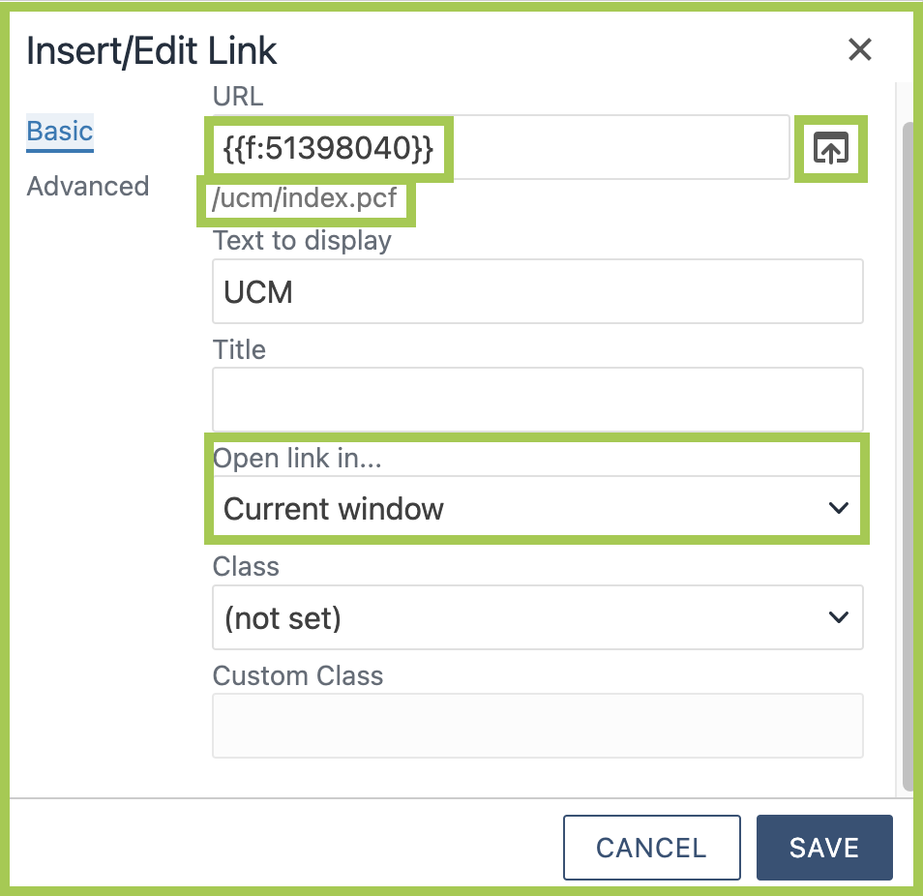Click the /ucm/index.pcf path text
923x896 pixels.
coord(306,202)
